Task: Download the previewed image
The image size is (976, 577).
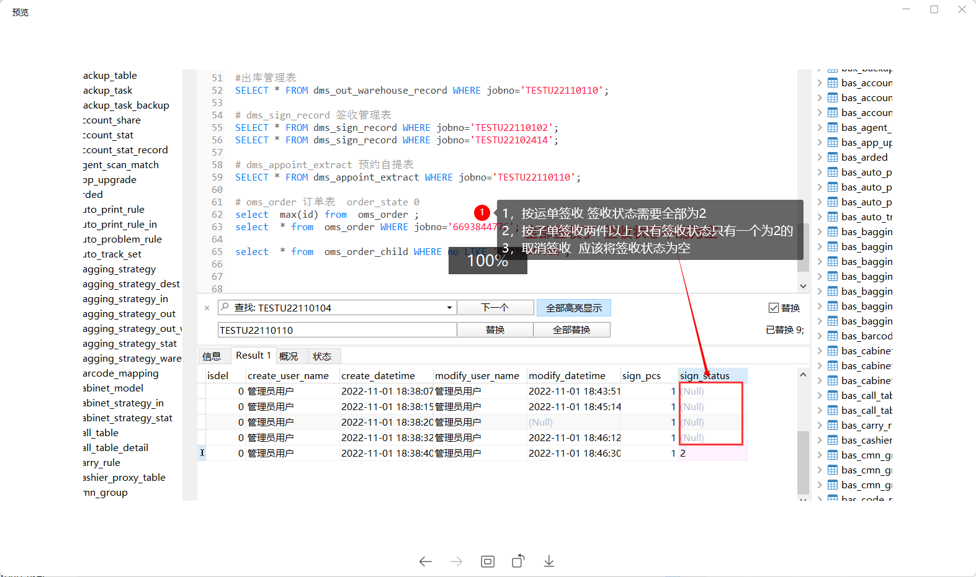Action: (x=548, y=561)
